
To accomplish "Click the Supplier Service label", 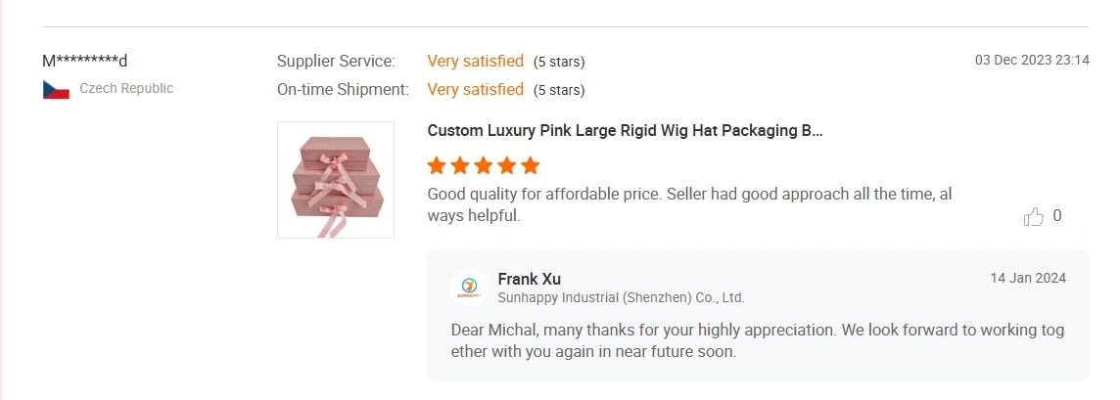I will pyautogui.click(x=336, y=61).
